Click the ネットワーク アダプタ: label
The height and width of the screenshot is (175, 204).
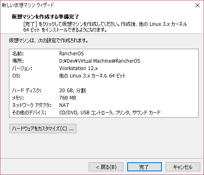(31, 105)
